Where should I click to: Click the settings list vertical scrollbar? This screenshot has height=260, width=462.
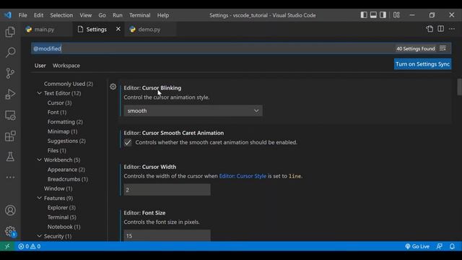[459, 87]
